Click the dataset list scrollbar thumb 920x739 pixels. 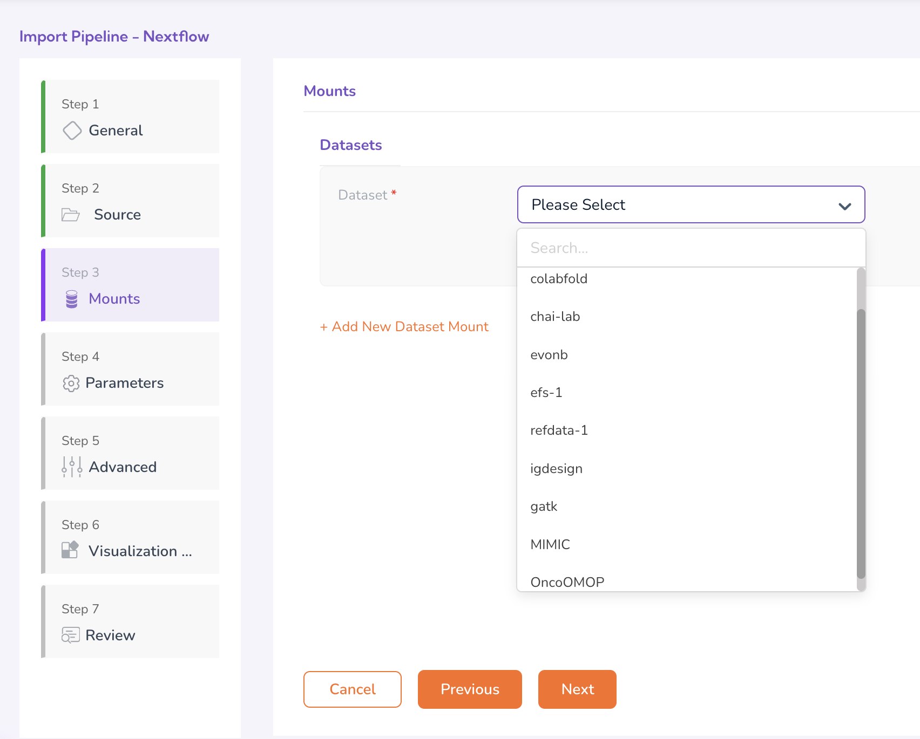[x=861, y=442]
